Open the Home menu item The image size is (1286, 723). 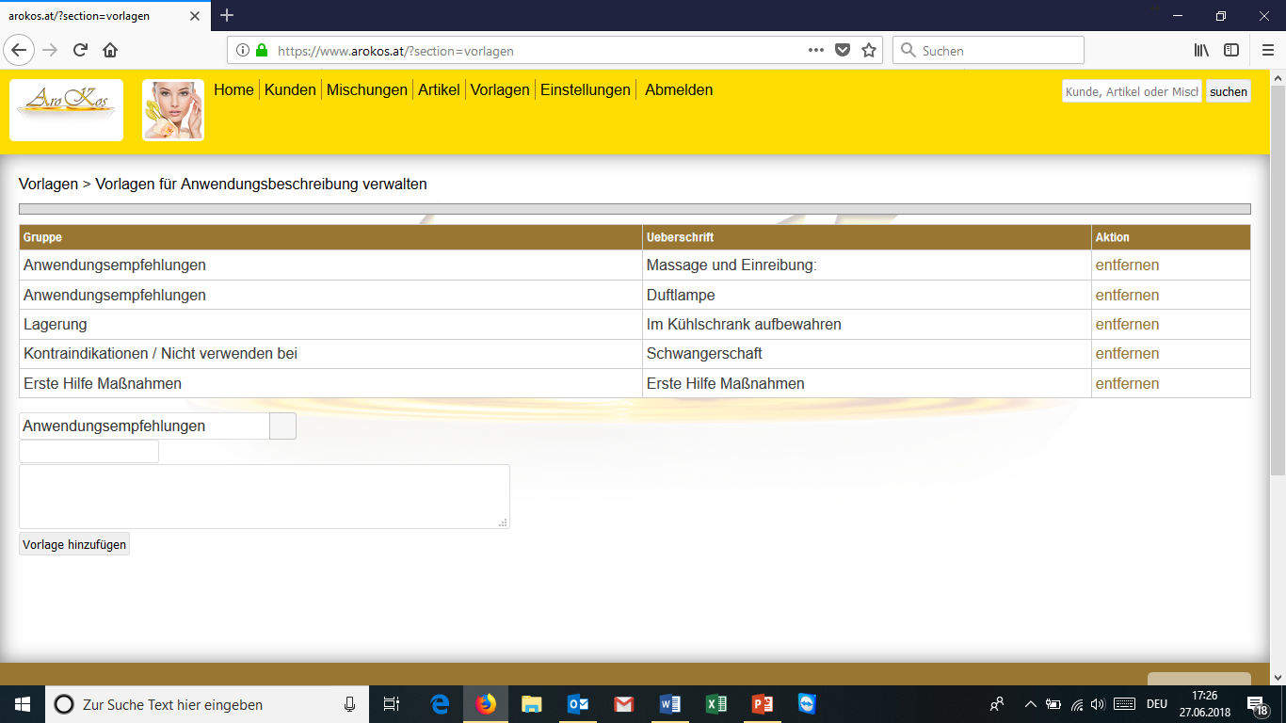tap(233, 90)
